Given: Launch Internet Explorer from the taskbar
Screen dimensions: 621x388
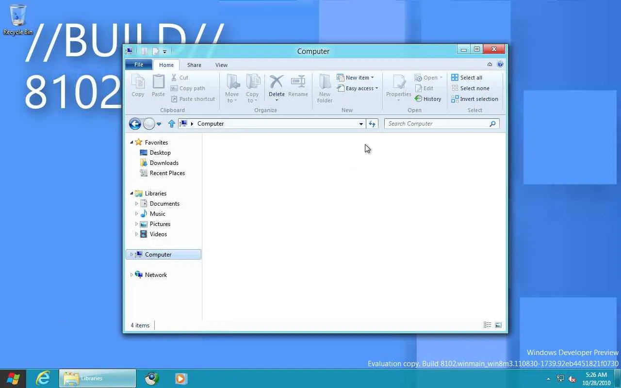Looking at the screenshot, I should point(43,378).
